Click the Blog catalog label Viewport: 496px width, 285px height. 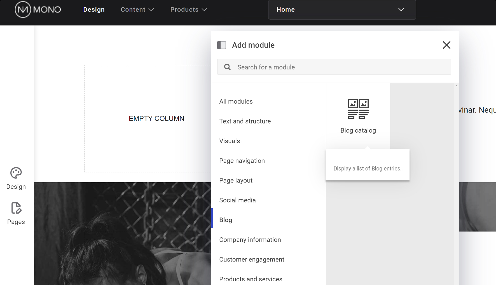click(358, 130)
